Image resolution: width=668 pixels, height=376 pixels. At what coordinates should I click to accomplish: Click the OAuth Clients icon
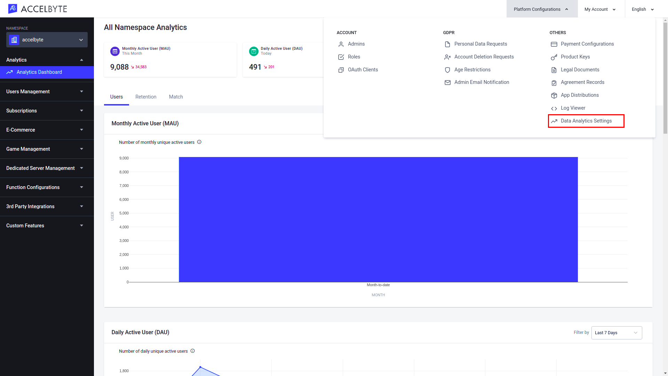pos(341,69)
